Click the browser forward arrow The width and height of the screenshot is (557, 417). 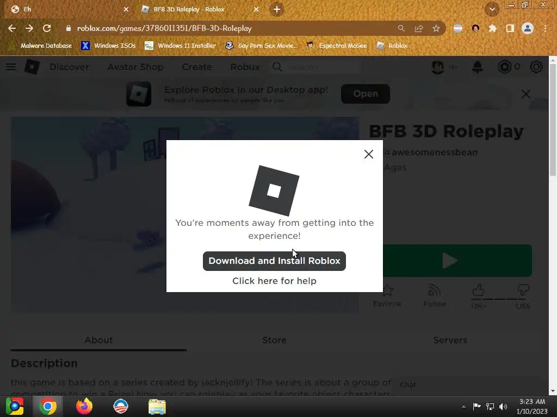point(29,28)
